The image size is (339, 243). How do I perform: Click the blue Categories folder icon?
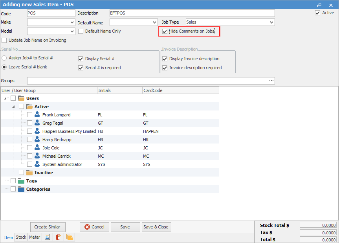(x=21, y=189)
